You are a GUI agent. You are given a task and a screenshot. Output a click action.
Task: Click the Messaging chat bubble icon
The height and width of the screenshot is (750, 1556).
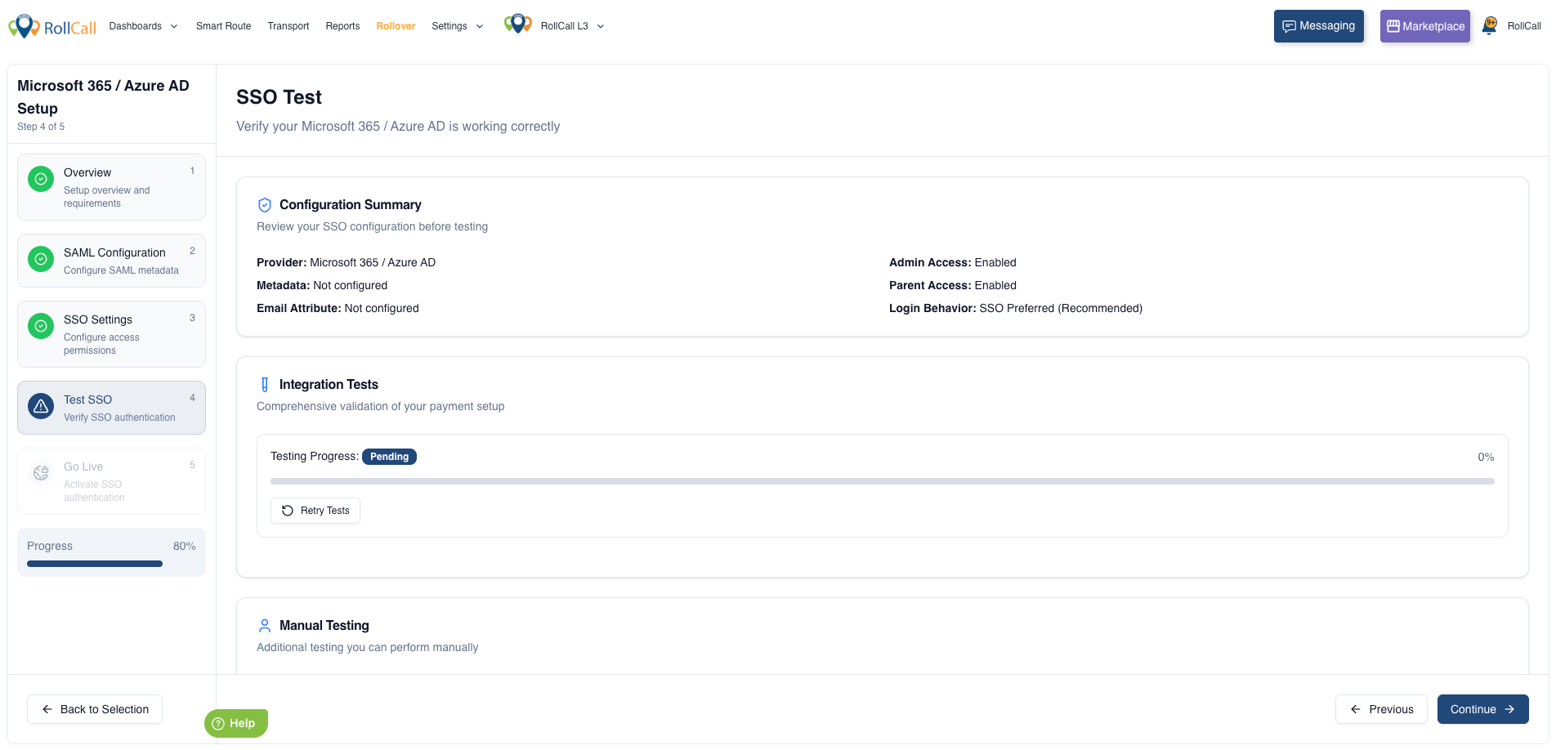(1290, 26)
